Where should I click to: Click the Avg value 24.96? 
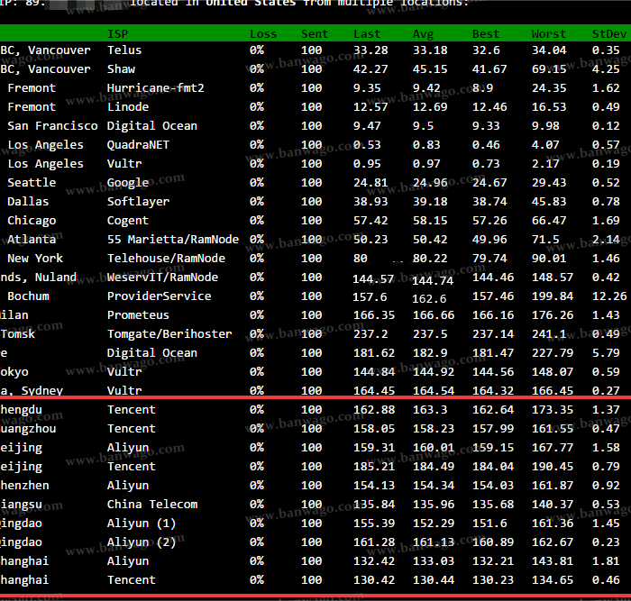click(430, 183)
